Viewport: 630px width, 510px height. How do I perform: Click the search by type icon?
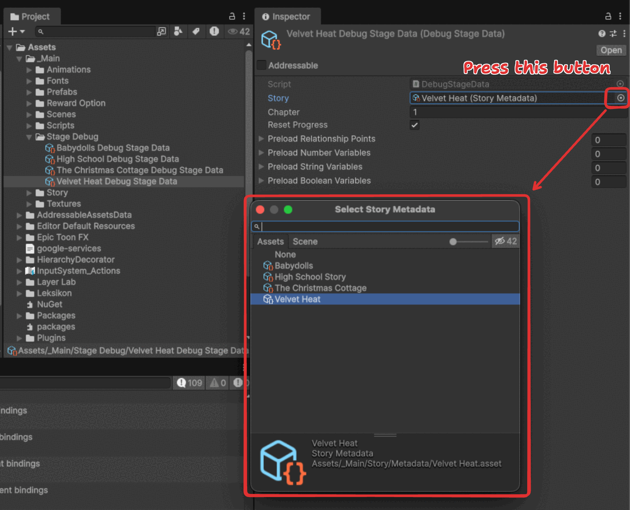[x=178, y=31]
